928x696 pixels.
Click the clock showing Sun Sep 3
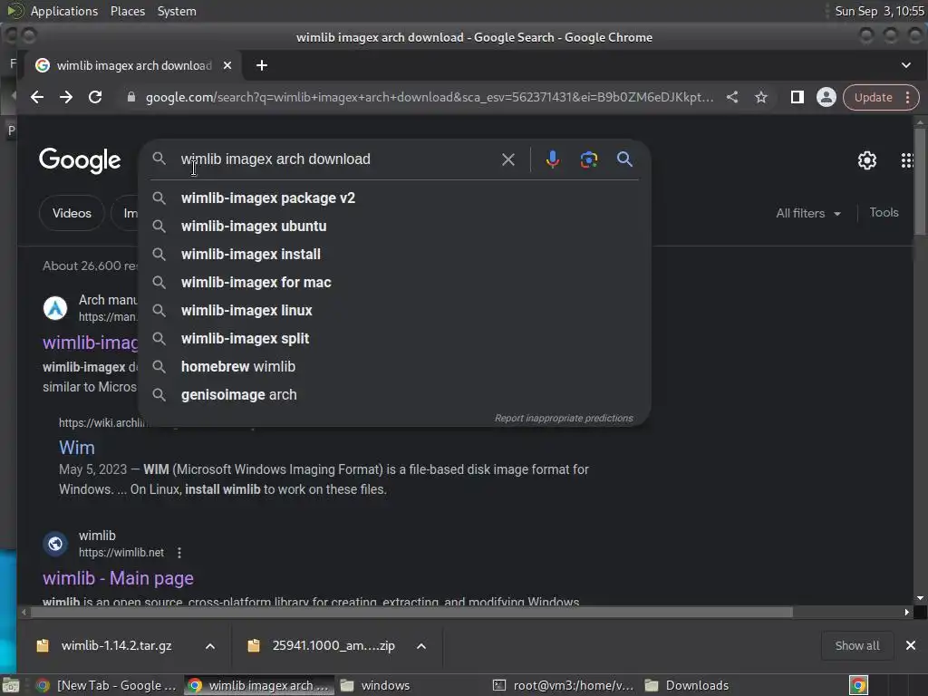[x=879, y=11]
